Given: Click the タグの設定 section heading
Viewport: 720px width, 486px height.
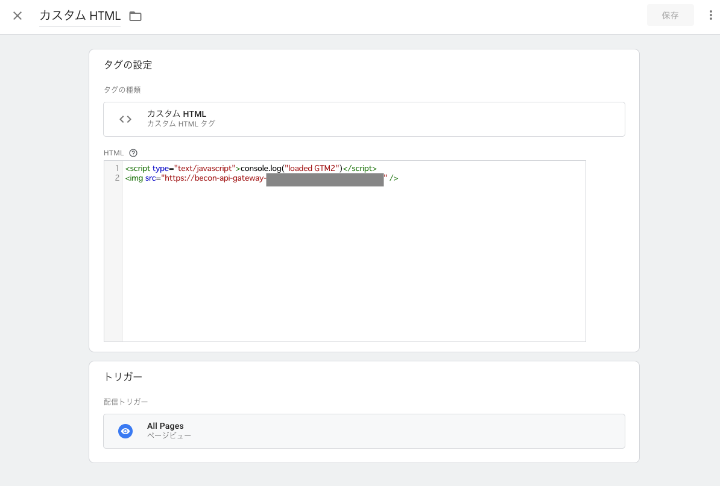Looking at the screenshot, I should point(128,64).
